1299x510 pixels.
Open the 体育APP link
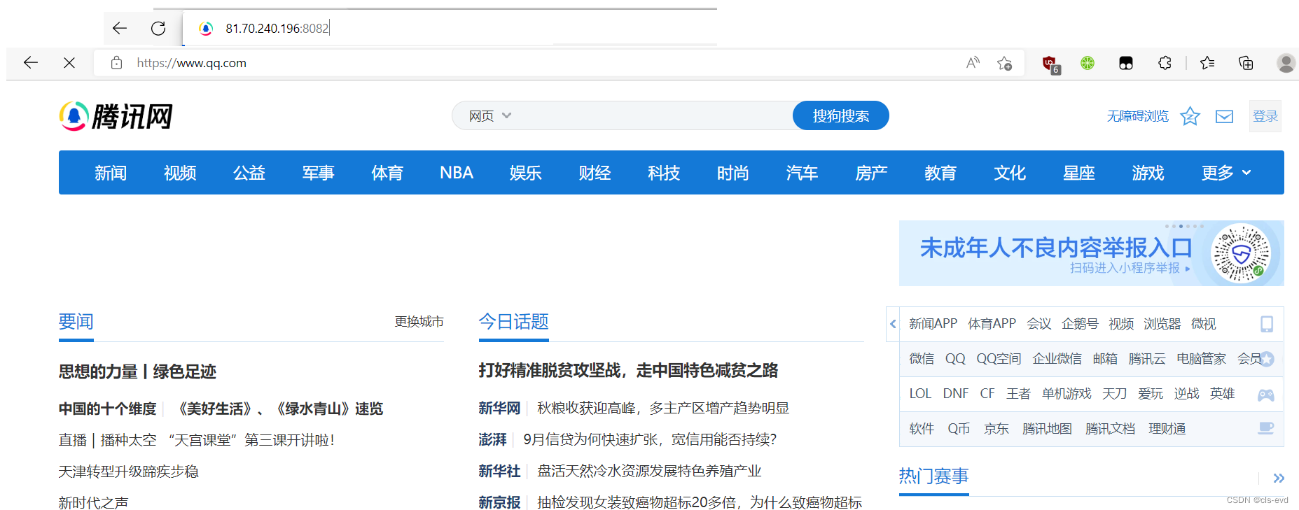coord(992,324)
